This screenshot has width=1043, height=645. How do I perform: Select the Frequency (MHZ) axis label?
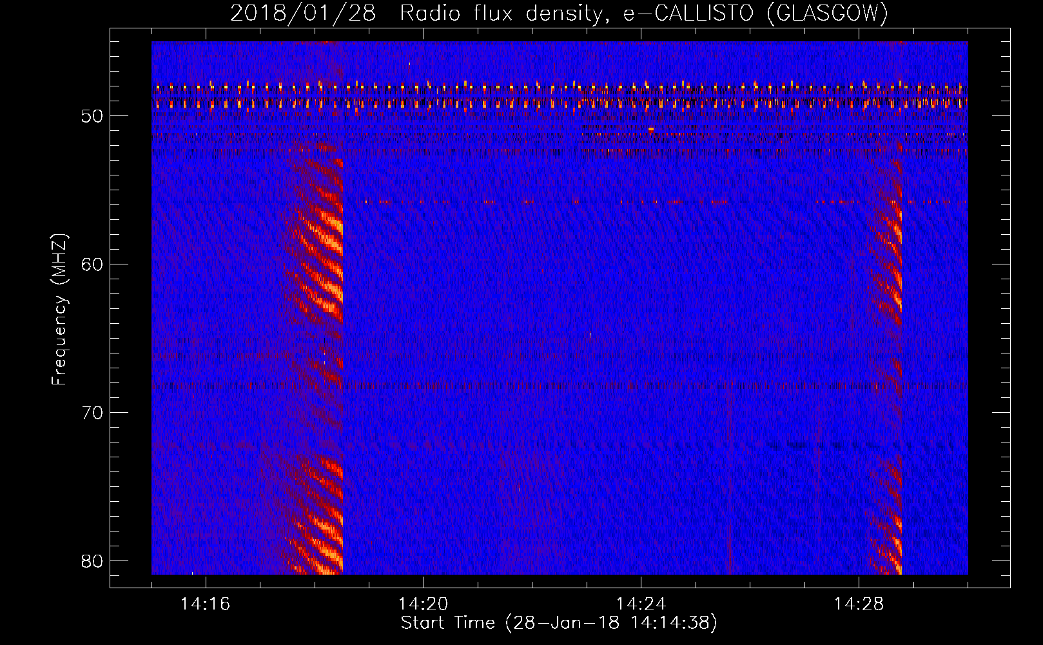(59, 309)
